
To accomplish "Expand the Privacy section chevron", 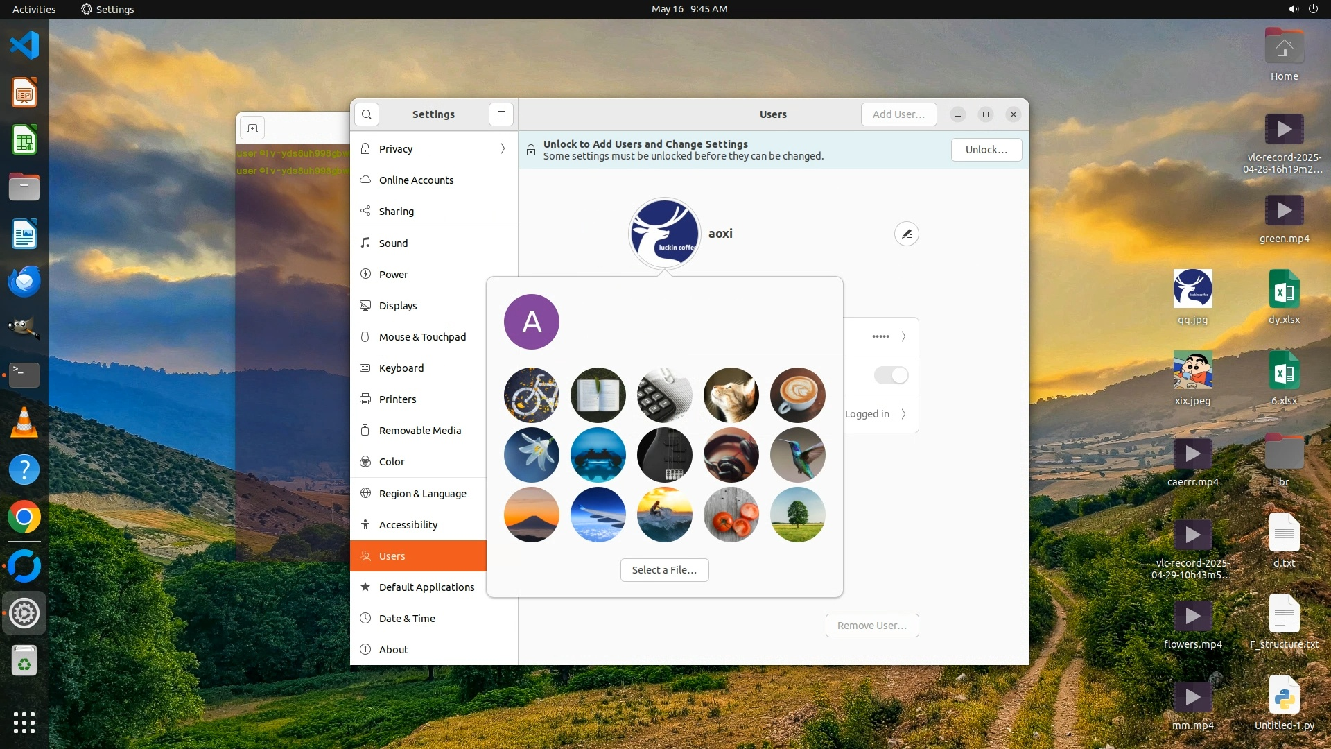I will [x=503, y=149].
